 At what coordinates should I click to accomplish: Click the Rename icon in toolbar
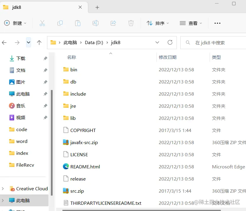coord(96,23)
